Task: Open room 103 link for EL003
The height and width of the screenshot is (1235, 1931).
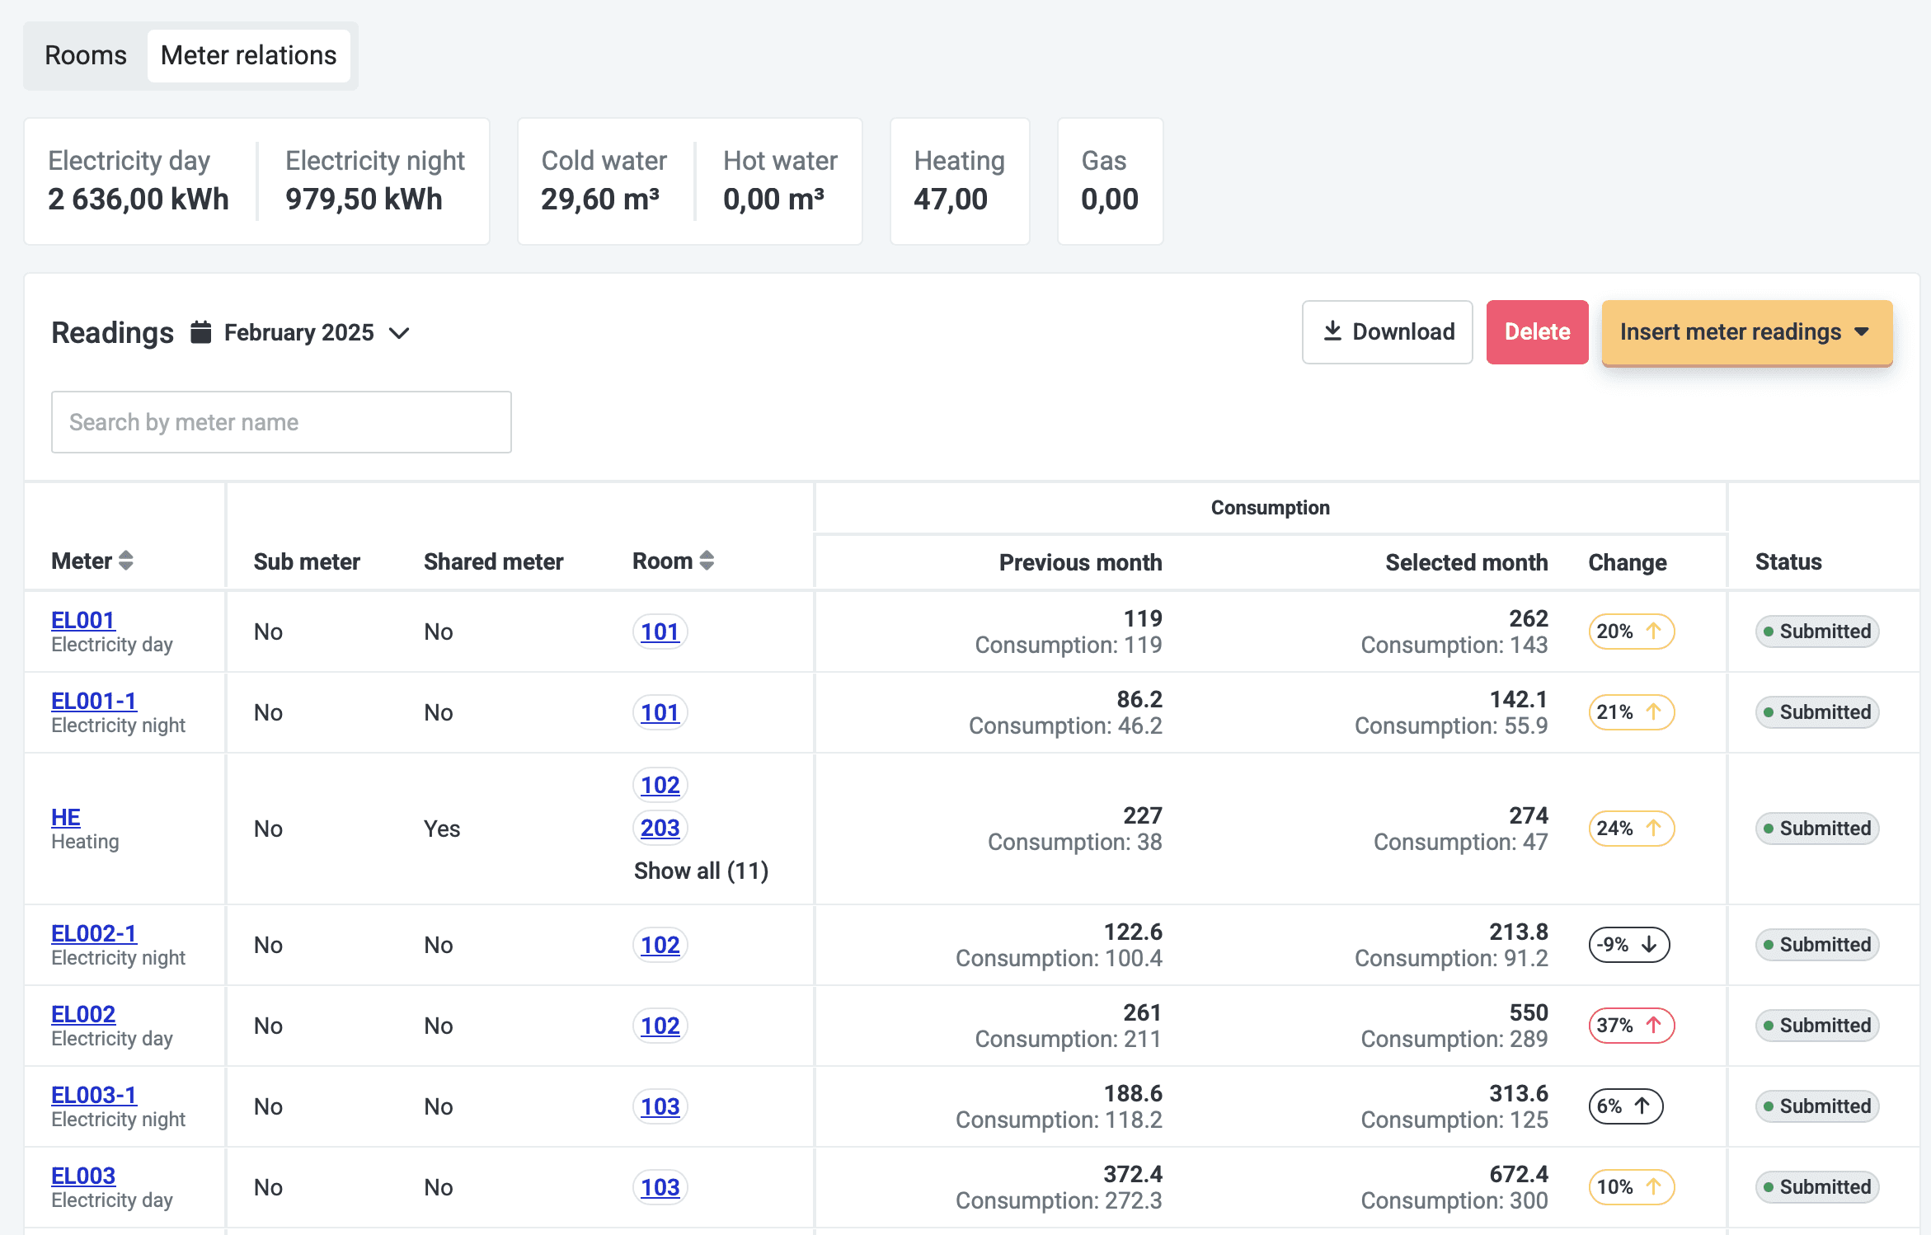Action: (x=660, y=1187)
